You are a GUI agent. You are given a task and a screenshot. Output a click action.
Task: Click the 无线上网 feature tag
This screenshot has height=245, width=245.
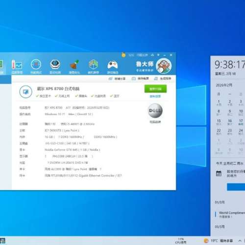tap(62, 96)
